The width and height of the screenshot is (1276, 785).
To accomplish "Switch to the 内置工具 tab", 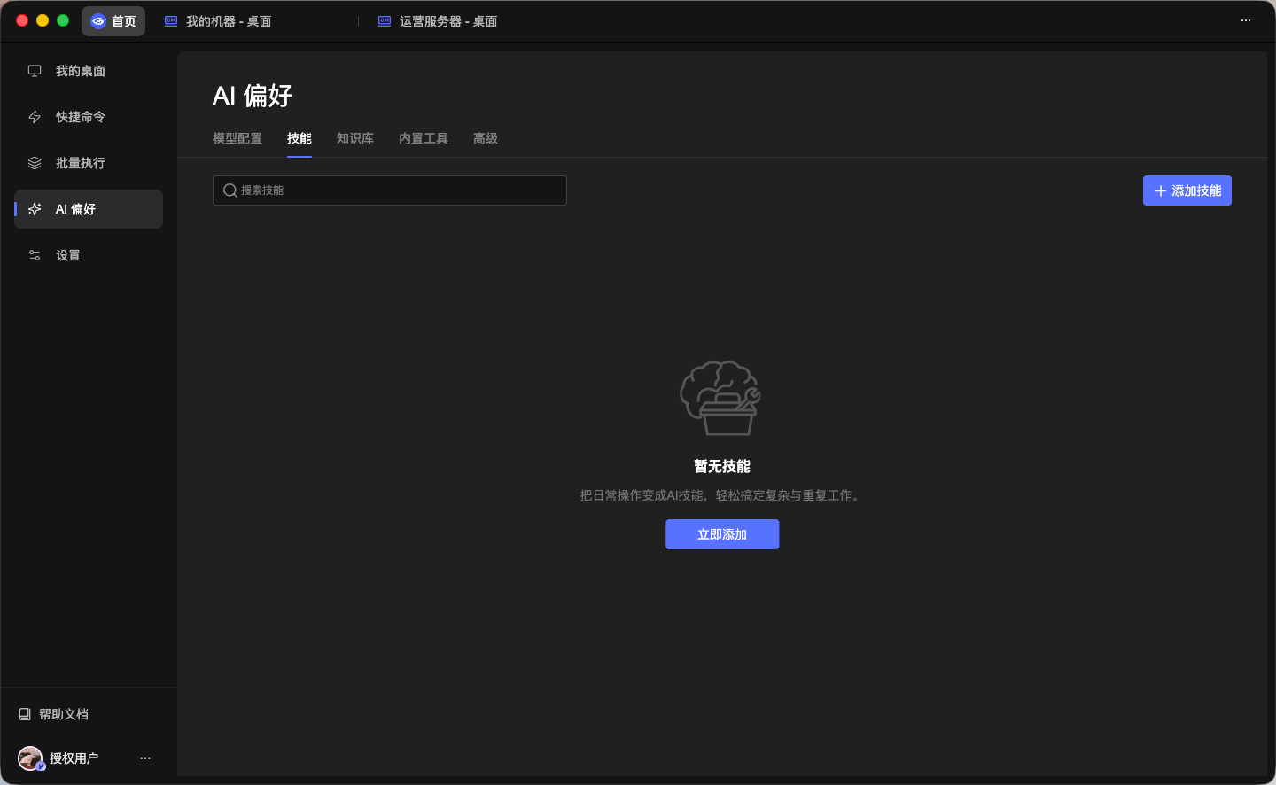I will pos(424,138).
